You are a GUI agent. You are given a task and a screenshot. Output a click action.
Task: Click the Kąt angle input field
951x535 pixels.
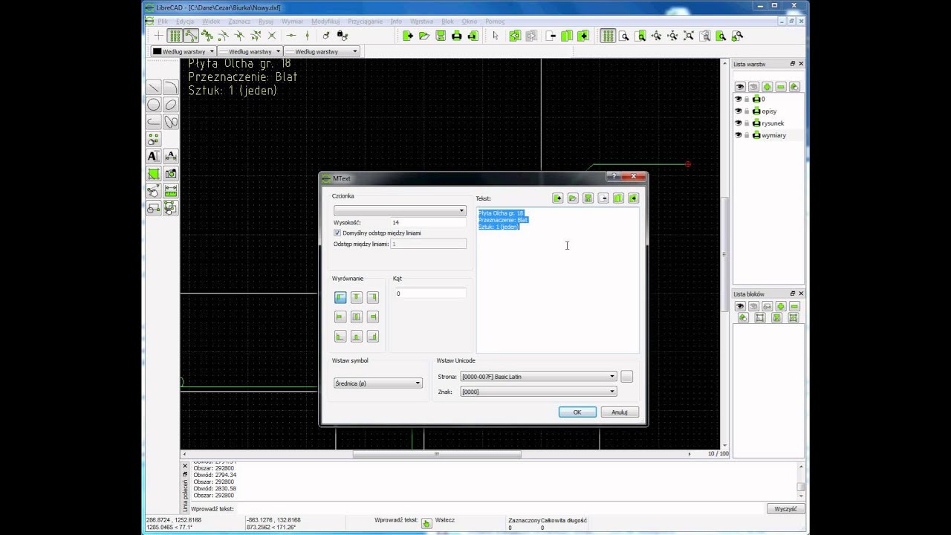point(431,294)
